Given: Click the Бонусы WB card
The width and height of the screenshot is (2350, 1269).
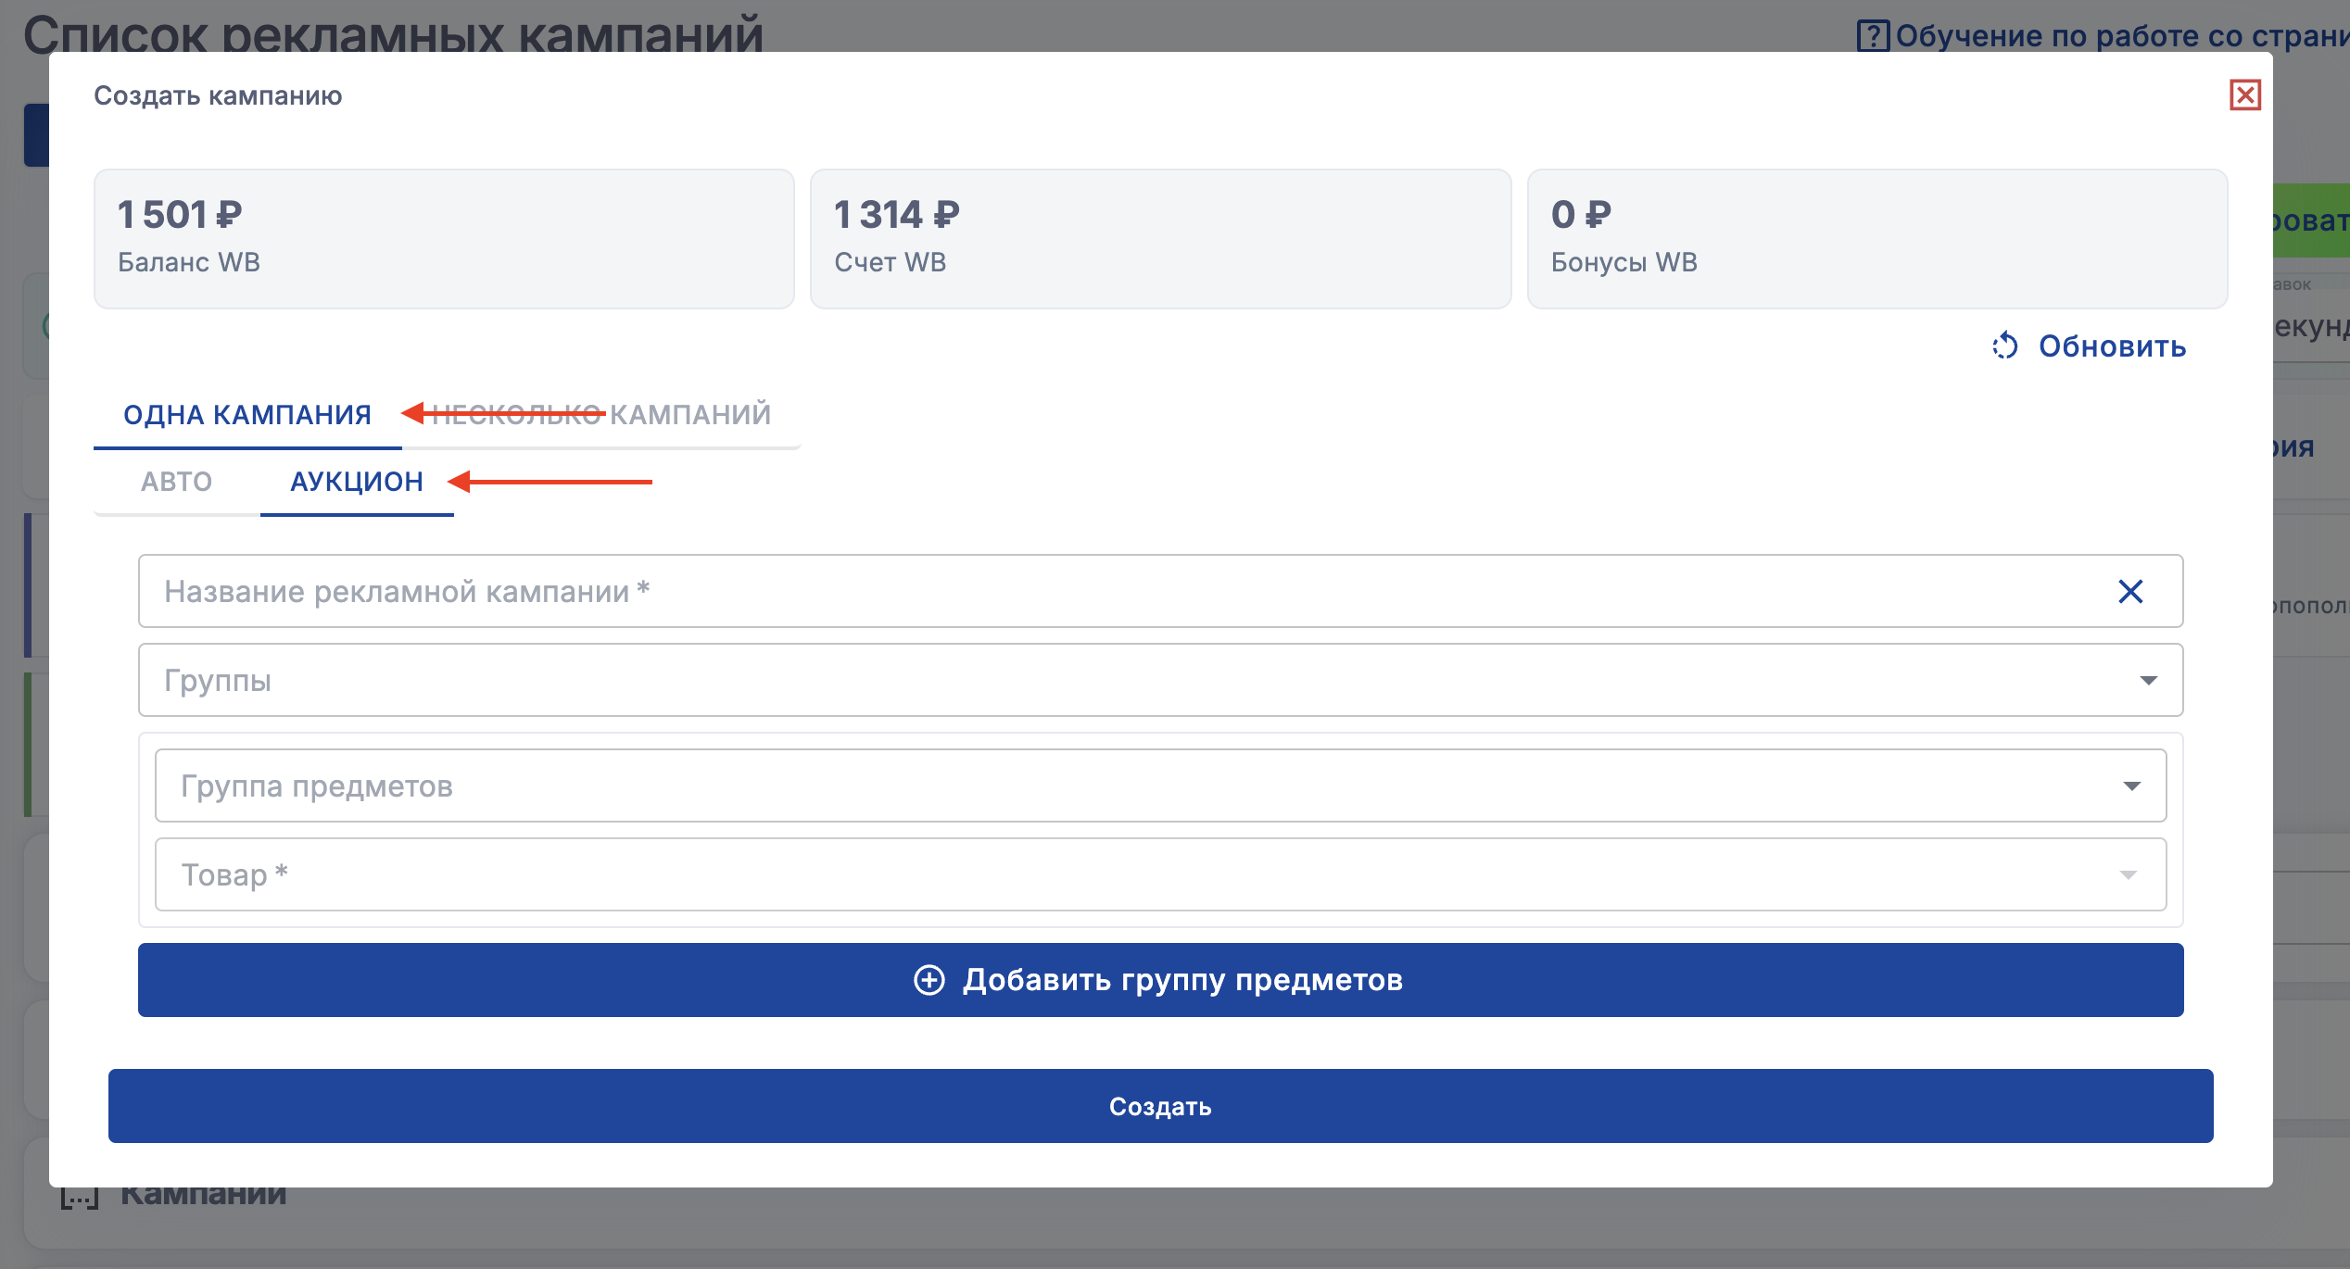Looking at the screenshot, I should click(x=1876, y=239).
